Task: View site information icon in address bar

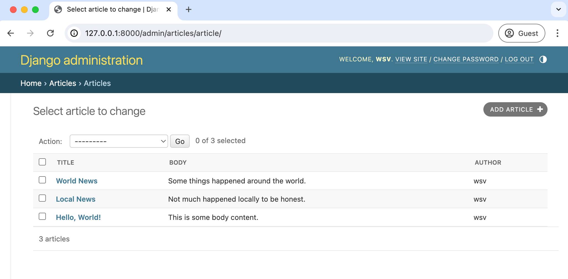Action: click(74, 33)
